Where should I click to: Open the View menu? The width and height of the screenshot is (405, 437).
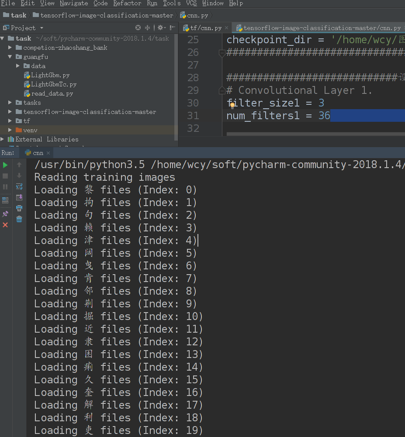pos(47,3)
